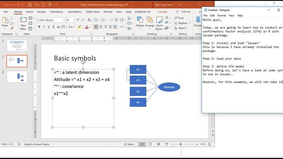Open the EndNote X8 tab

click(x=143, y=12)
